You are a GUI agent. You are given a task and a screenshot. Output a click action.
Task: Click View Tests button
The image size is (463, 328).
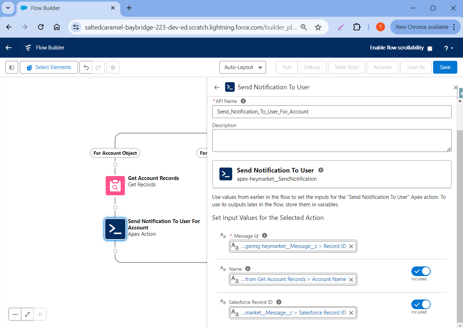point(347,67)
